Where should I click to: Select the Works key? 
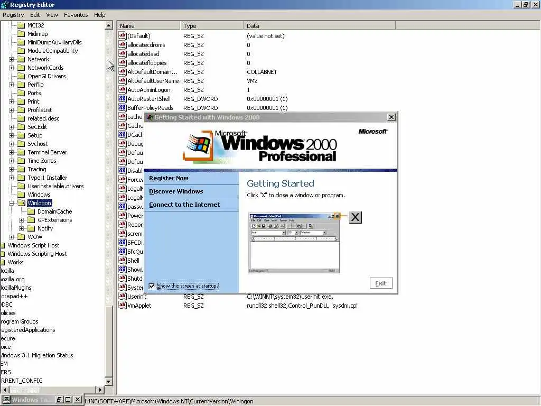coord(15,262)
